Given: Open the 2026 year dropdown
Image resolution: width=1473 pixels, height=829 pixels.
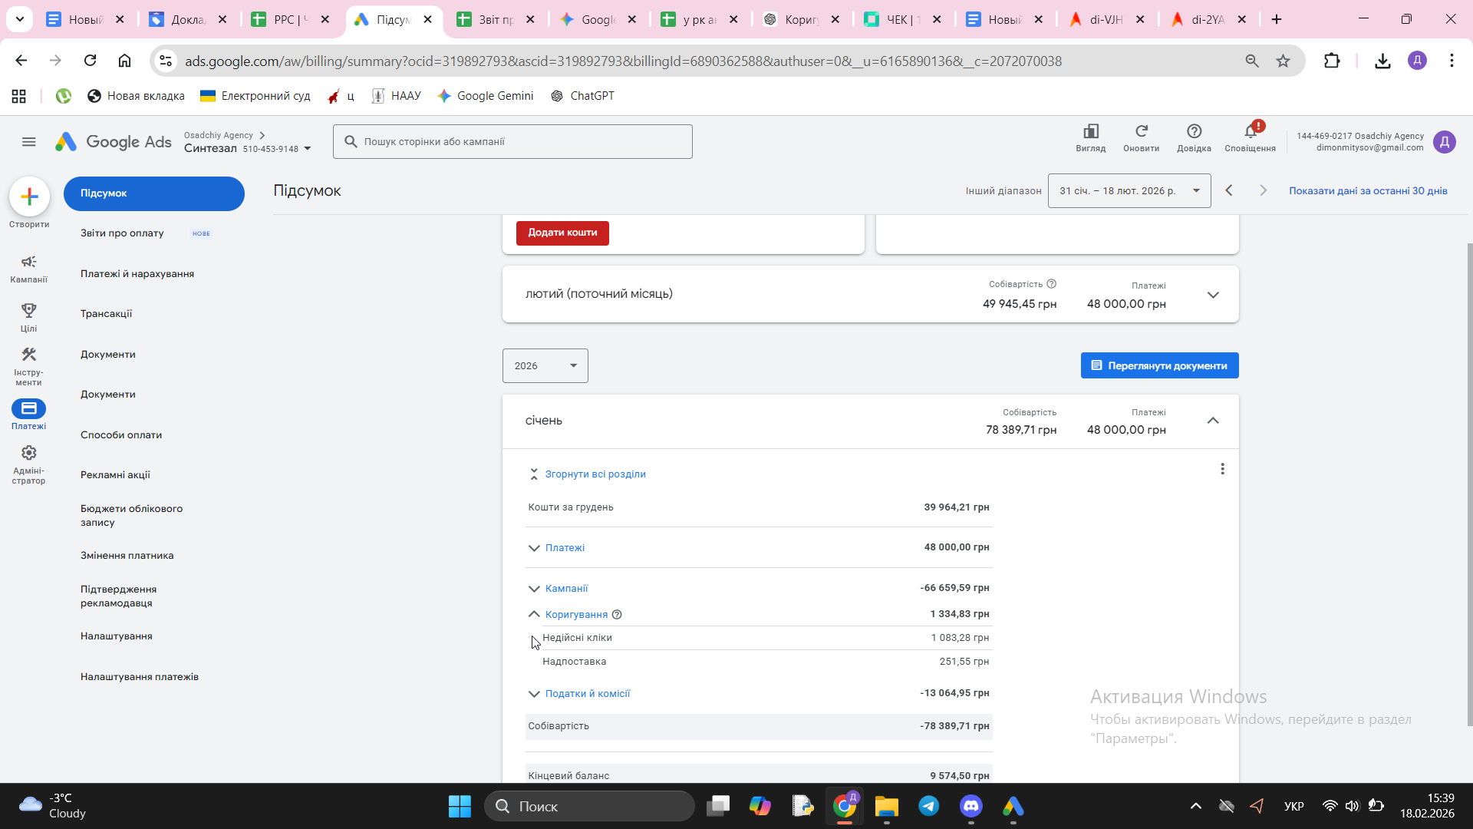Looking at the screenshot, I should [x=545, y=366].
